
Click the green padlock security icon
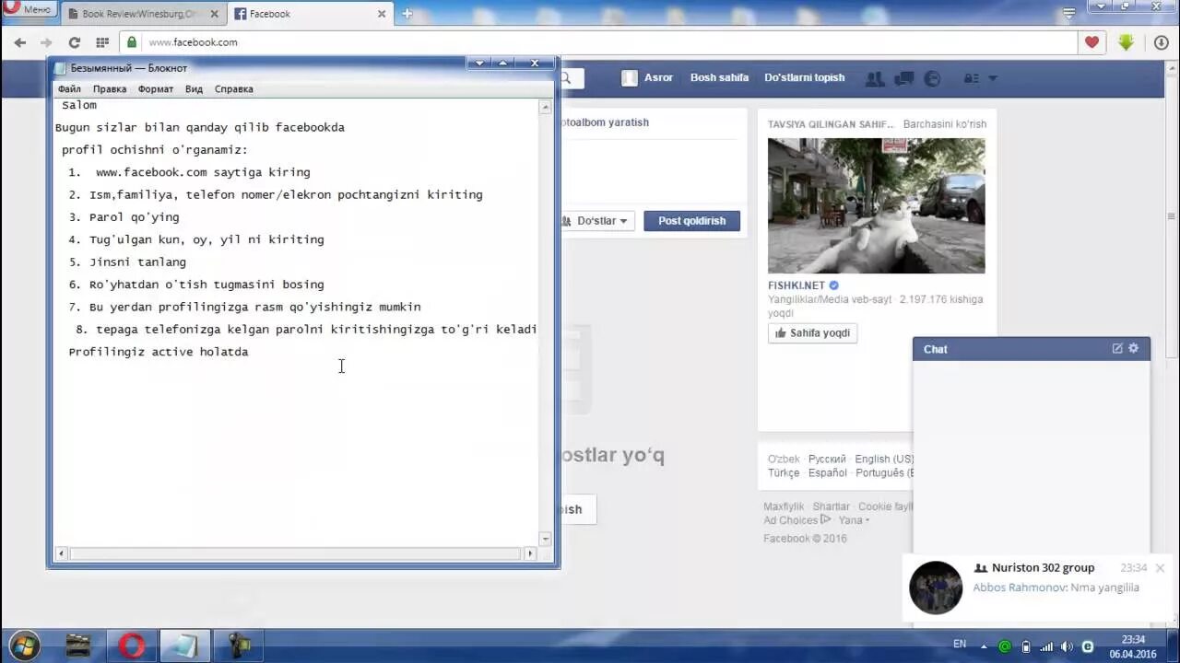tap(132, 42)
